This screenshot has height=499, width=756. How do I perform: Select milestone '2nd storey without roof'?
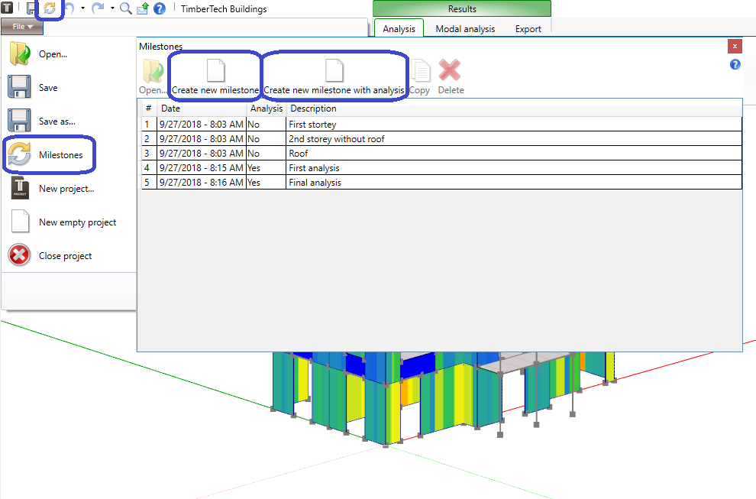441,138
